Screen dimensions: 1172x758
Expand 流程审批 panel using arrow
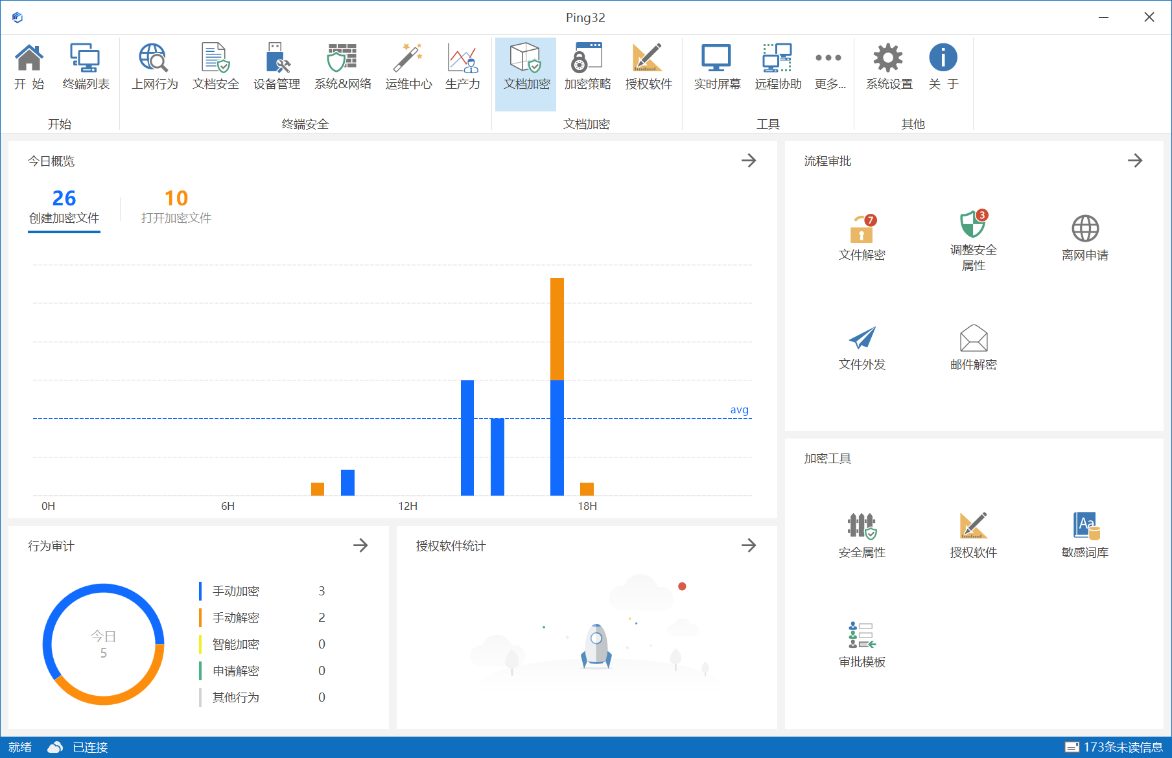(x=1134, y=161)
